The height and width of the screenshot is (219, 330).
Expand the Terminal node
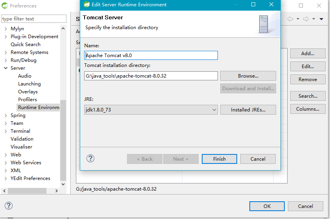tap(6, 131)
